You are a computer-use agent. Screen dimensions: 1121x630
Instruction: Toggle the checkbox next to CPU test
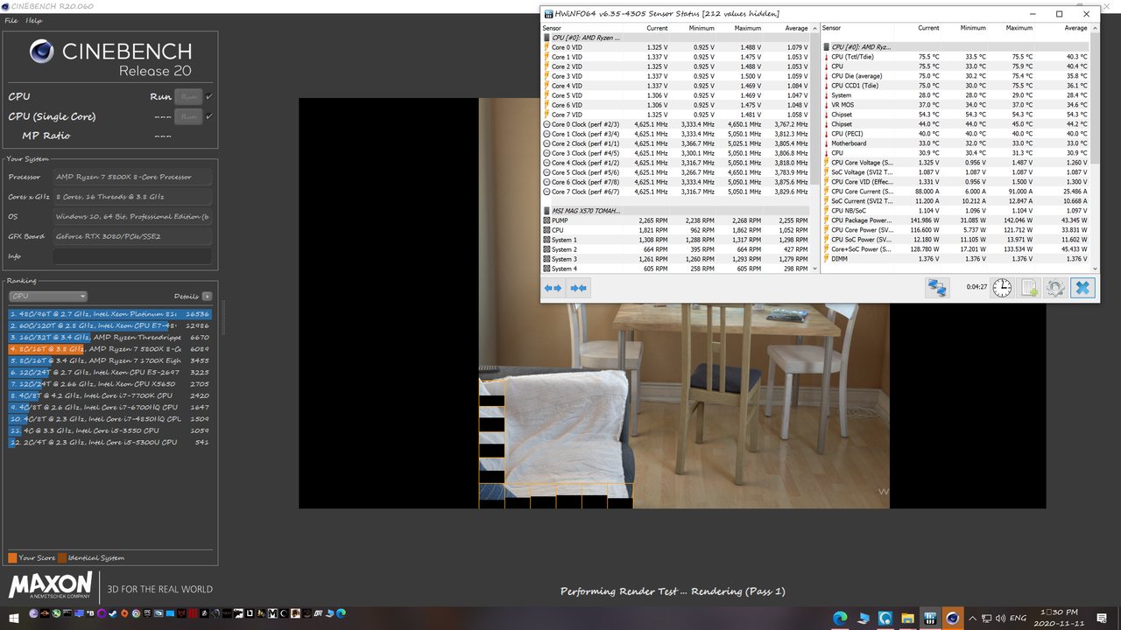pos(209,97)
